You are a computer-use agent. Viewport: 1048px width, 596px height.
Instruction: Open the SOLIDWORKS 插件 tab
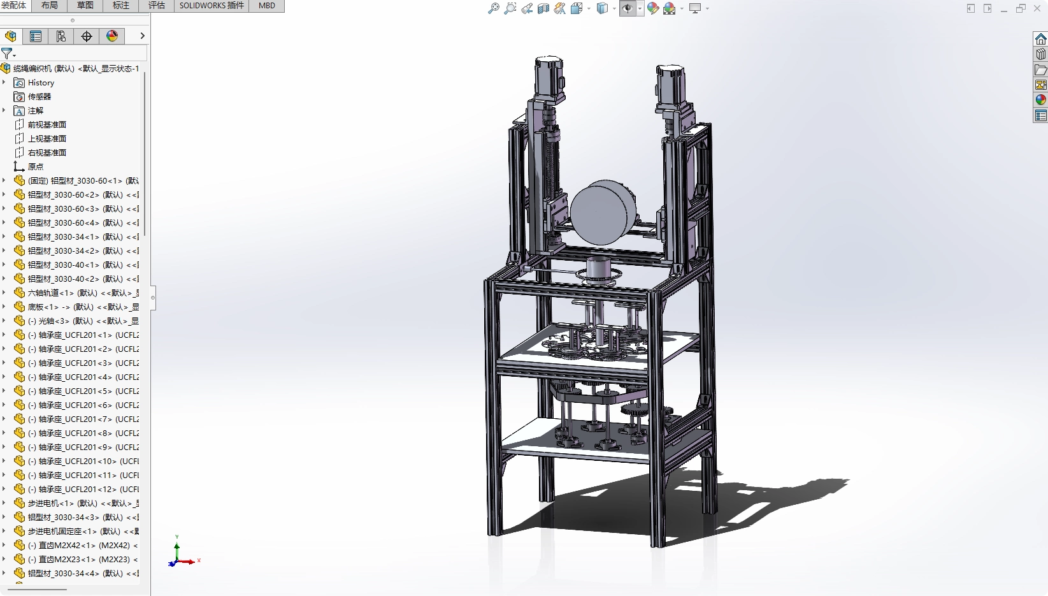[x=212, y=6]
